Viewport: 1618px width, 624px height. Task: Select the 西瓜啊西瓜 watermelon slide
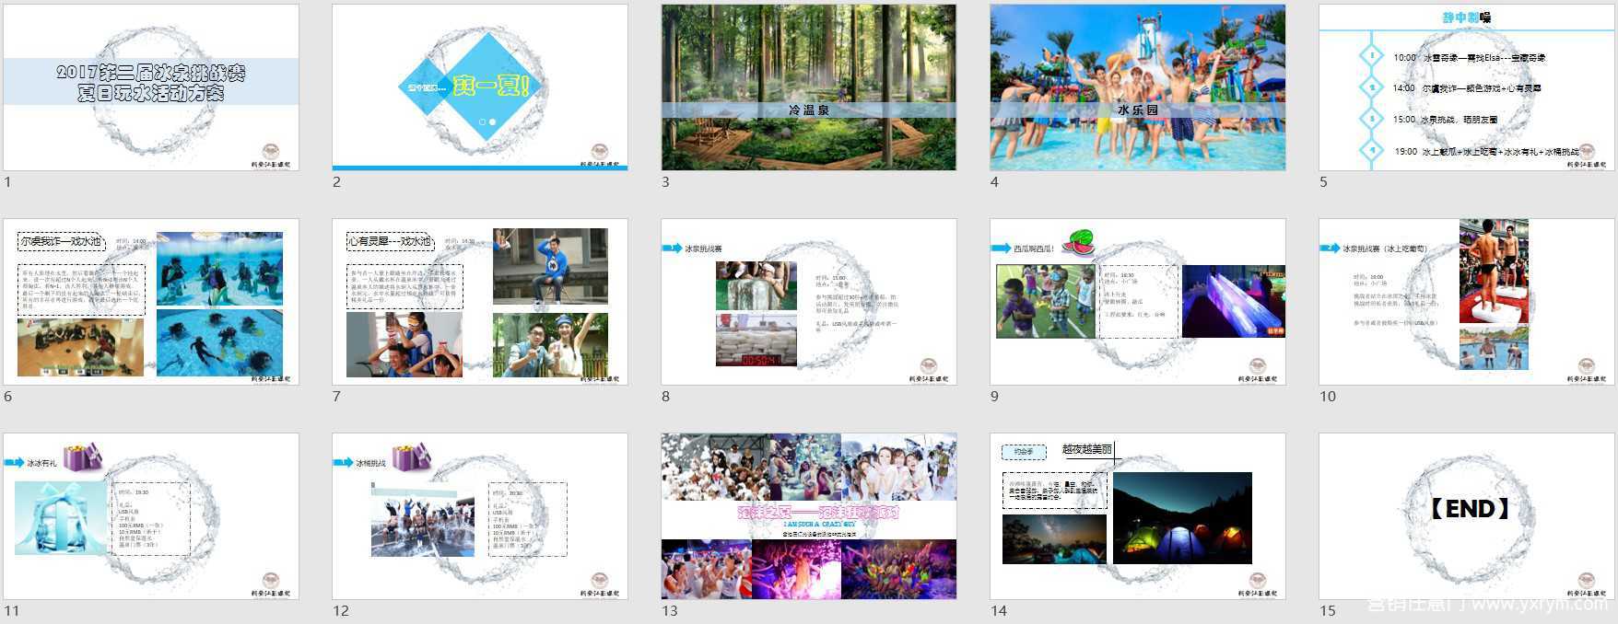coord(1138,302)
